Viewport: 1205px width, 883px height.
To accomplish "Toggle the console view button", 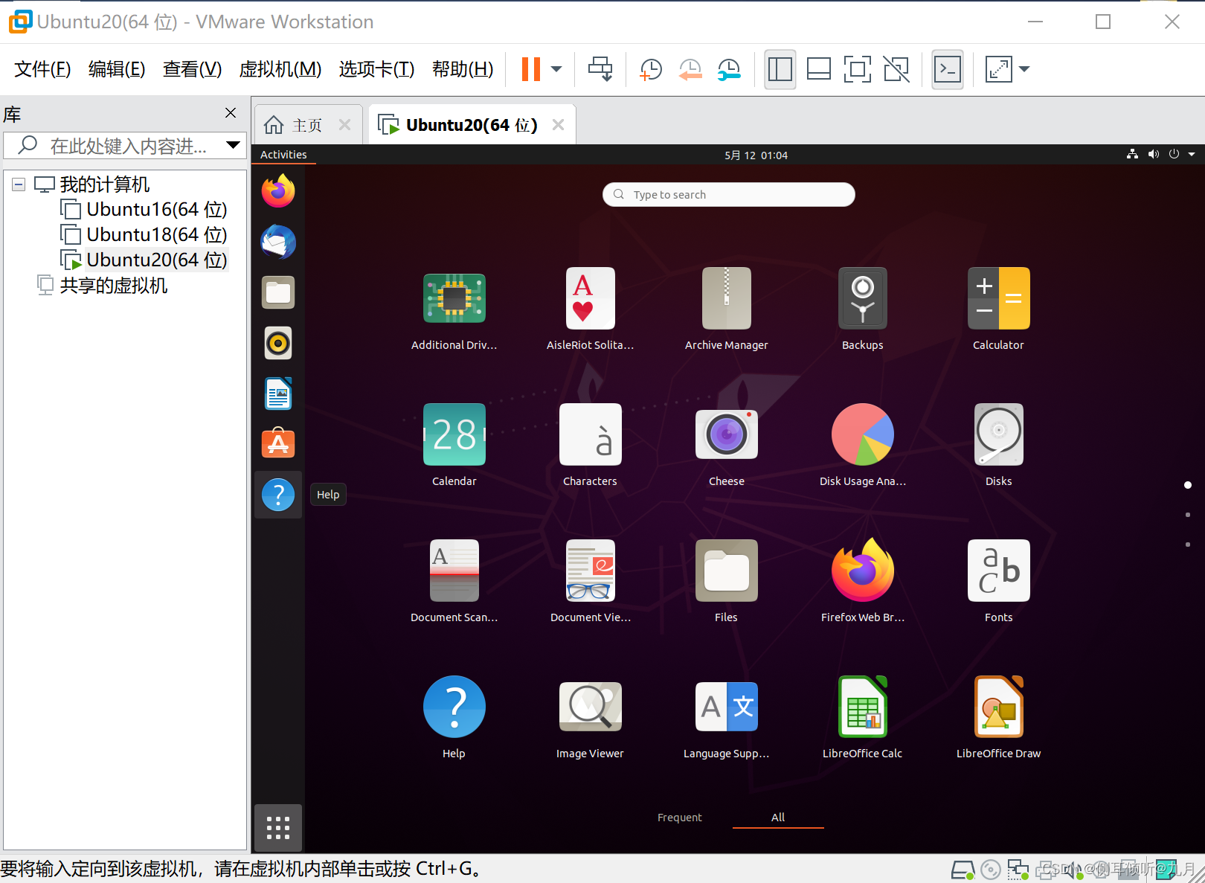I will pyautogui.click(x=947, y=69).
